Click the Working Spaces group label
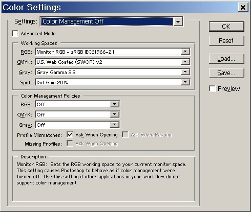 [39, 43]
